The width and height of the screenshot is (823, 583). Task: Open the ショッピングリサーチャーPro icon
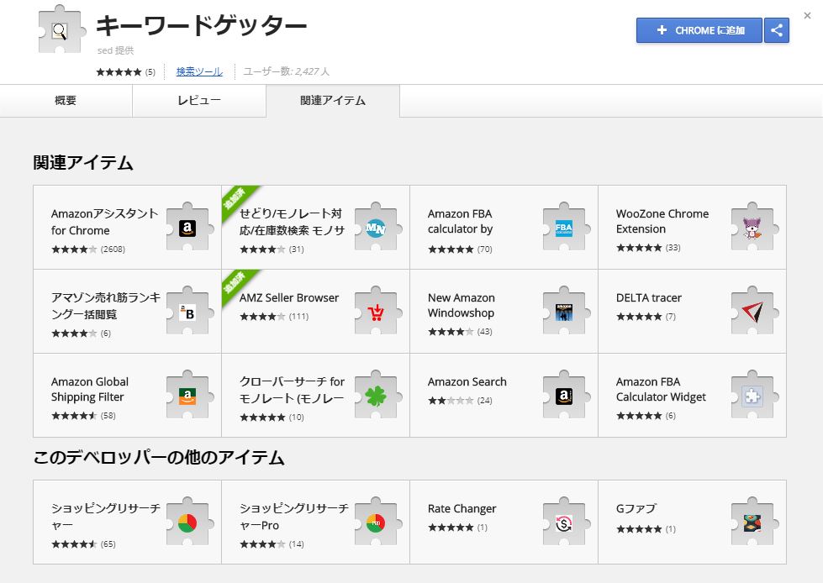tap(378, 521)
